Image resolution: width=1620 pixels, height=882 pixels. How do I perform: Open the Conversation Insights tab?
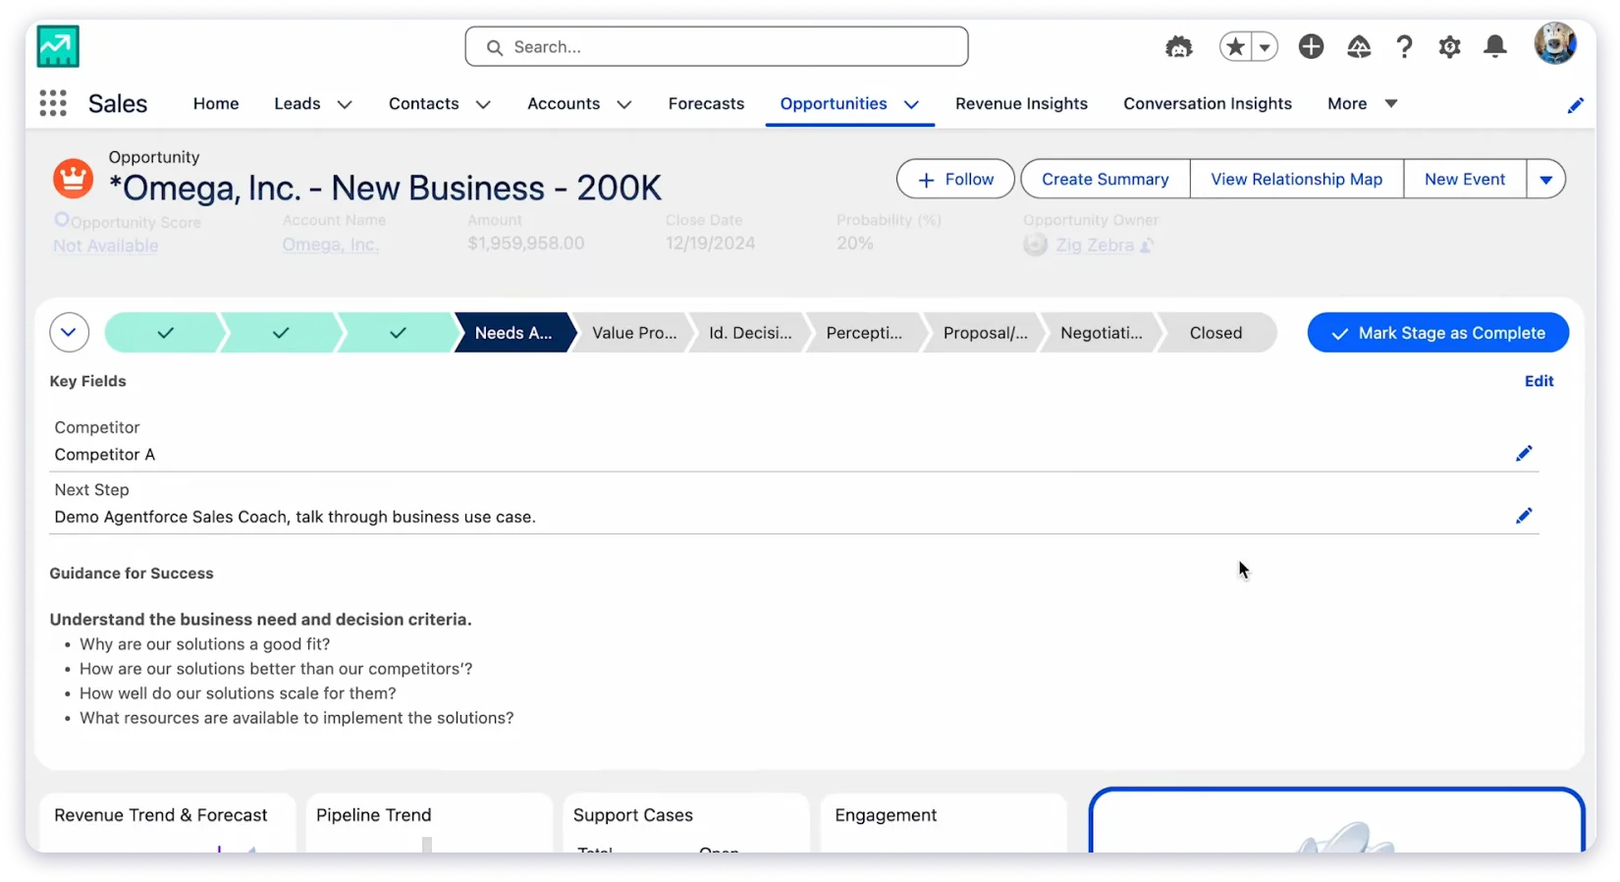[1208, 103]
